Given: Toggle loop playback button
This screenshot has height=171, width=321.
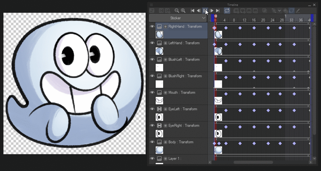Looking at the screenshot, I should [x=227, y=11].
